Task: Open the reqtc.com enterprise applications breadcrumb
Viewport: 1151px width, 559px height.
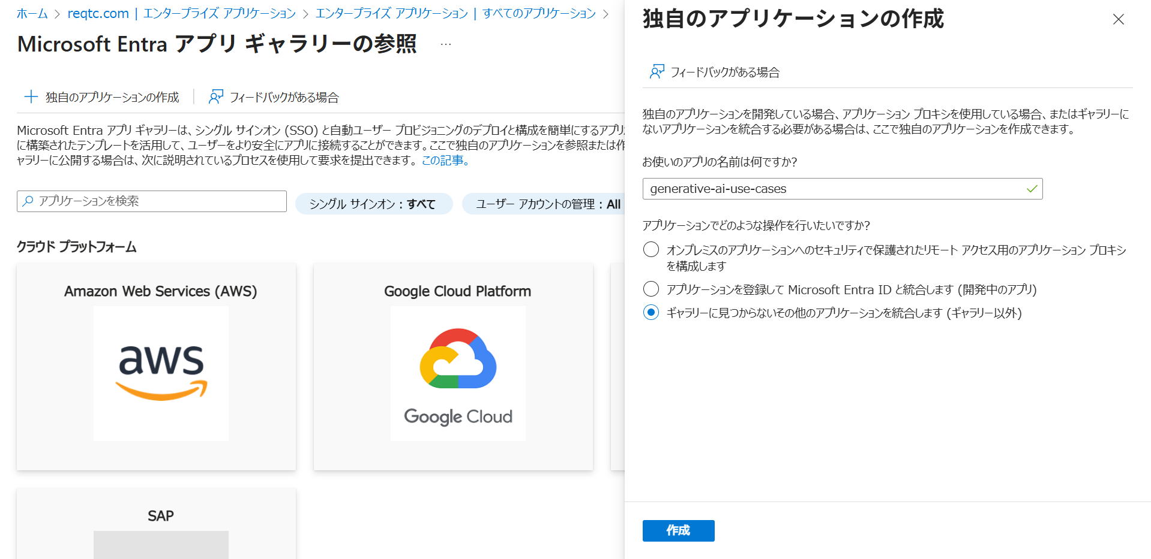Action: click(x=181, y=13)
